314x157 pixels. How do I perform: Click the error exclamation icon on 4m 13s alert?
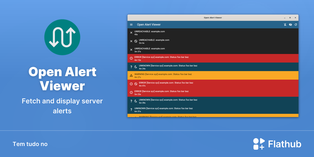(x=131, y=58)
